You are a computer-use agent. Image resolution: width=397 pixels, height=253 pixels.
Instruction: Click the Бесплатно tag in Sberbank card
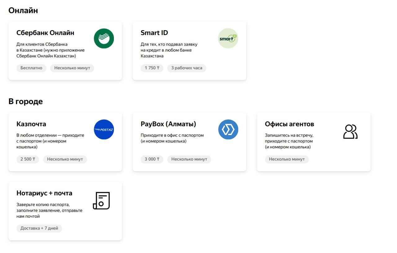click(x=31, y=68)
